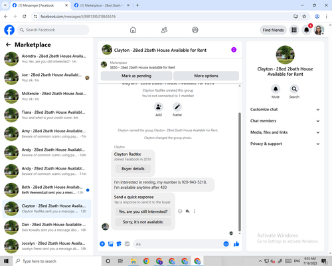Image resolution: width=332 pixels, height=266 pixels.
Task: Open the notifications bell icon
Action: pyautogui.click(x=306, y=30)
